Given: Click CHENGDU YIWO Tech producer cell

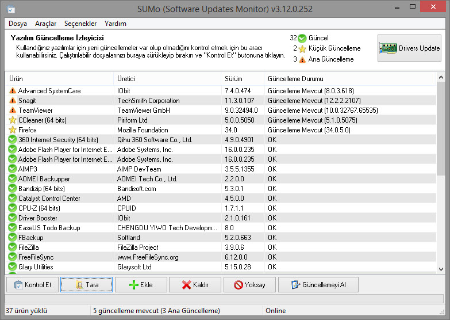Looking at the screenshot, I should (x=167, y=228).
